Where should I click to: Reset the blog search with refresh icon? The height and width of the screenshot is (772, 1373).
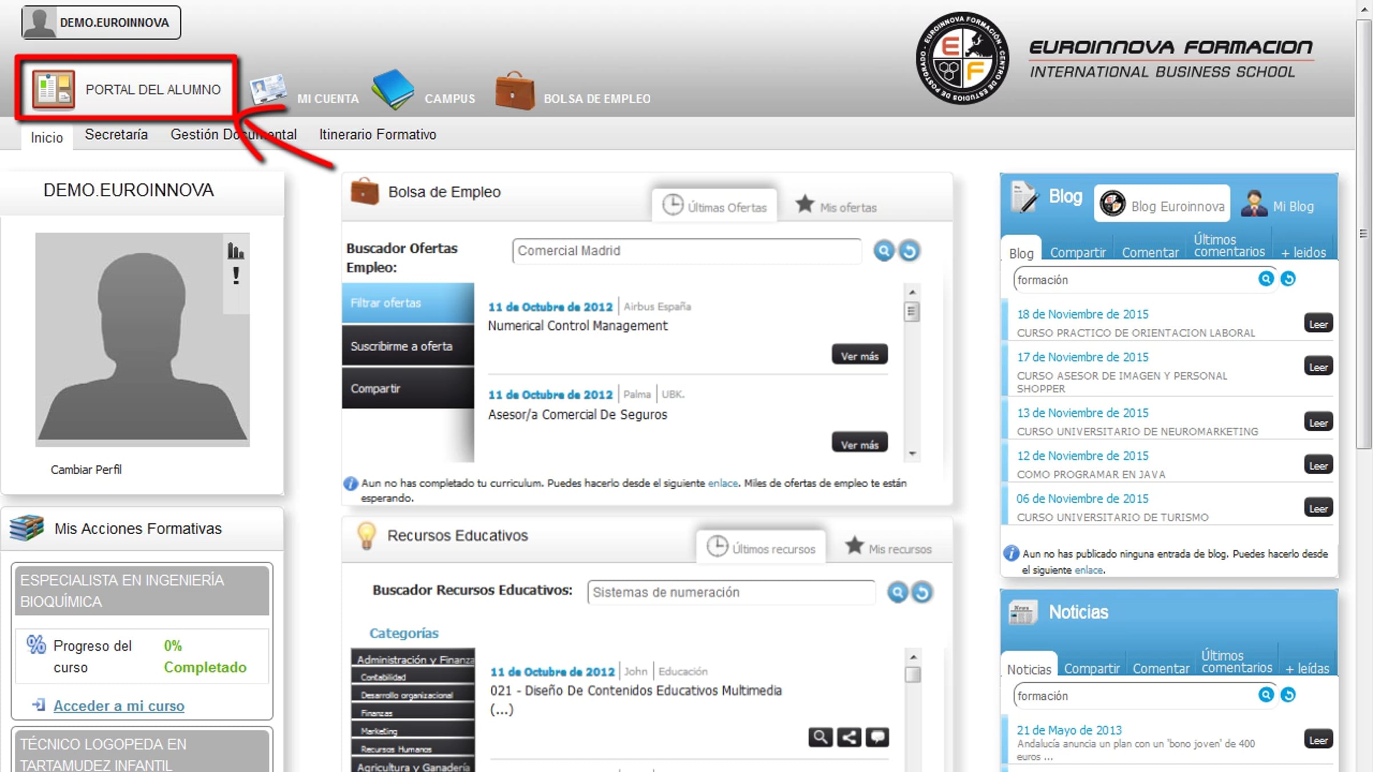1288,279
